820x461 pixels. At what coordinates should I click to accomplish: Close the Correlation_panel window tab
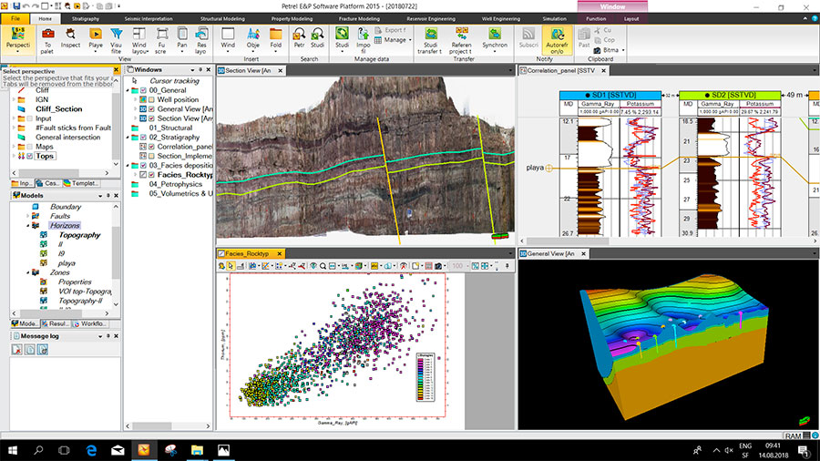point(603,70)
